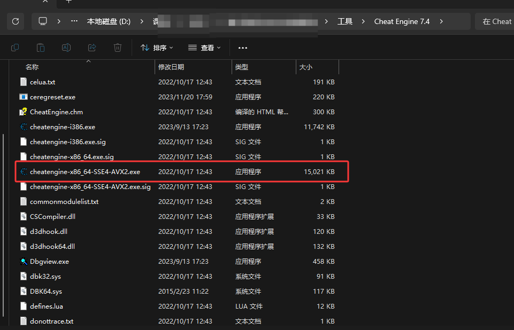Click the Dbgview.exe icon

click(24, 261)
